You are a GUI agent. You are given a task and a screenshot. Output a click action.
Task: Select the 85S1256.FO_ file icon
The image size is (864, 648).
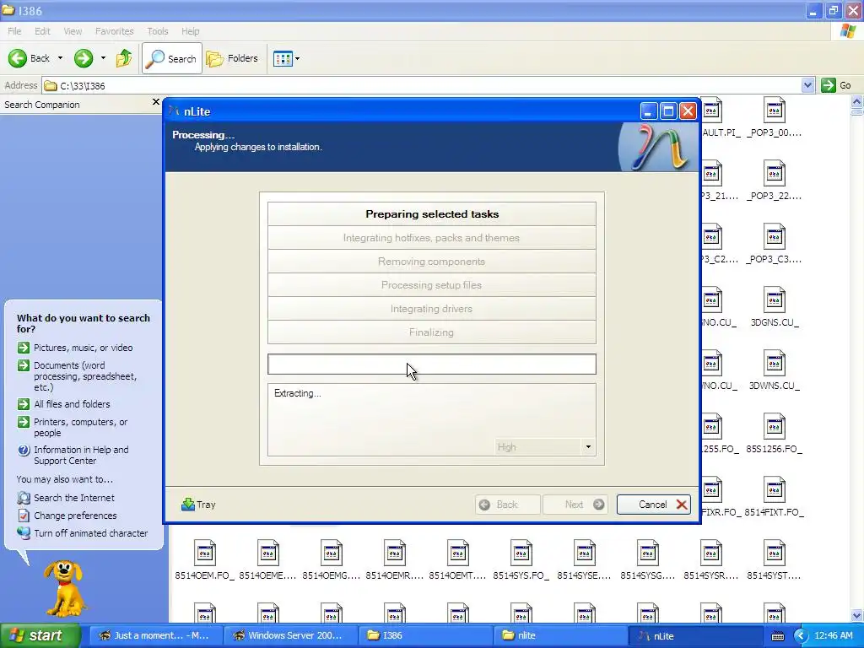click(x=775, y=427)
